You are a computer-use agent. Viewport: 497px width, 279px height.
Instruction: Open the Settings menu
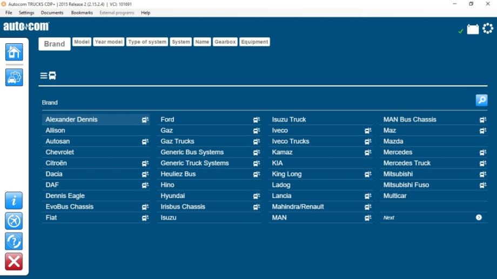pos(26,12)
